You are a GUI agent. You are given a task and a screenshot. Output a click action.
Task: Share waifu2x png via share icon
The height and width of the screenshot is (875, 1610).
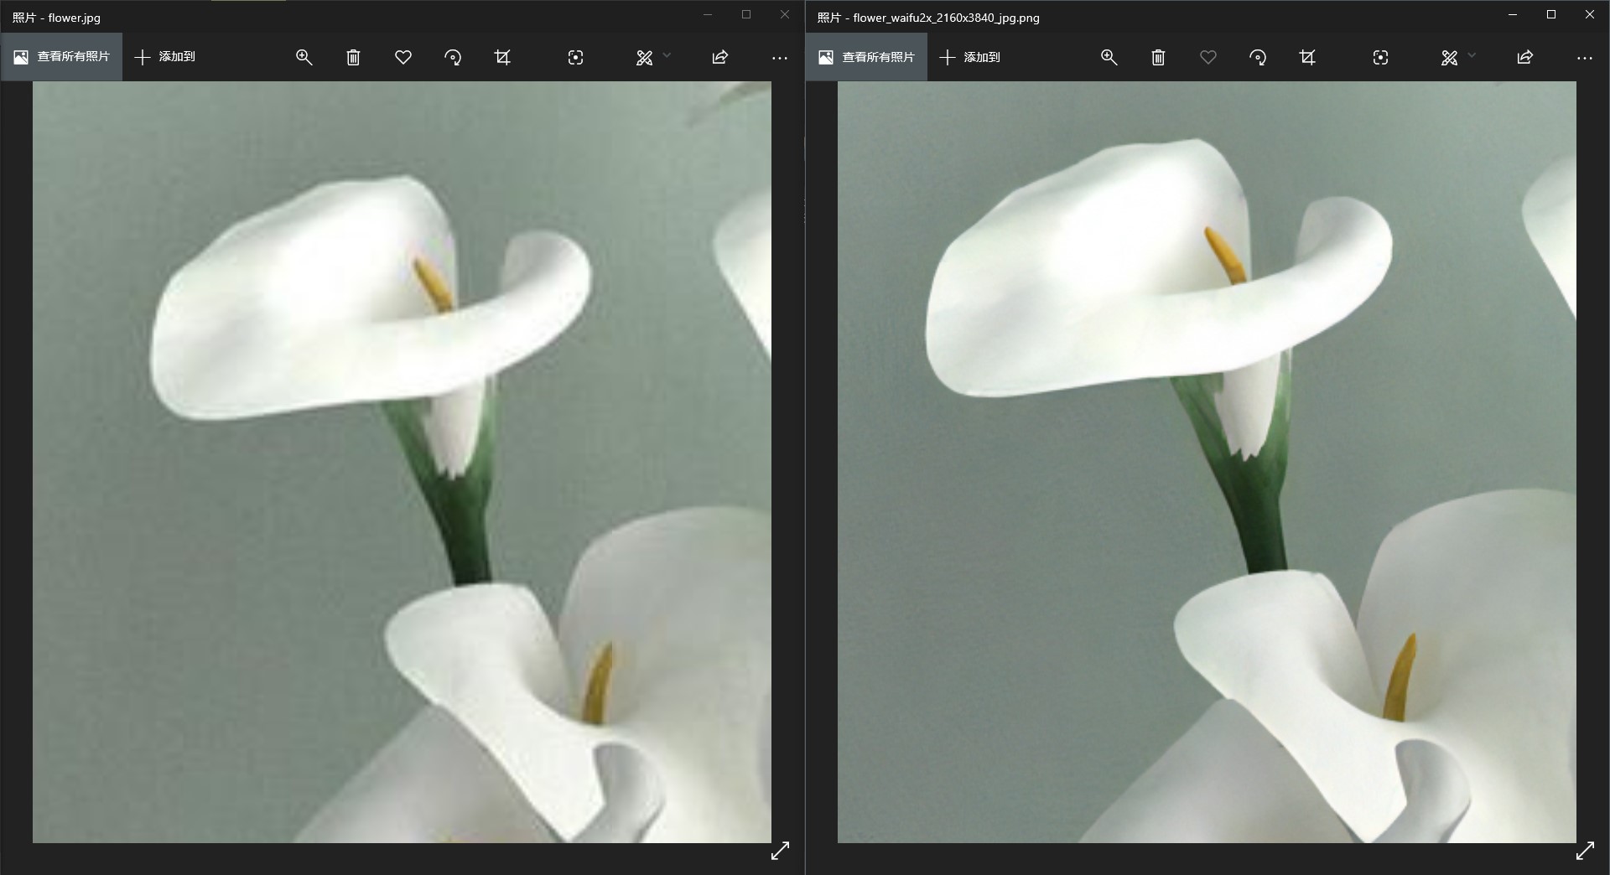(x=1524, y=57)
